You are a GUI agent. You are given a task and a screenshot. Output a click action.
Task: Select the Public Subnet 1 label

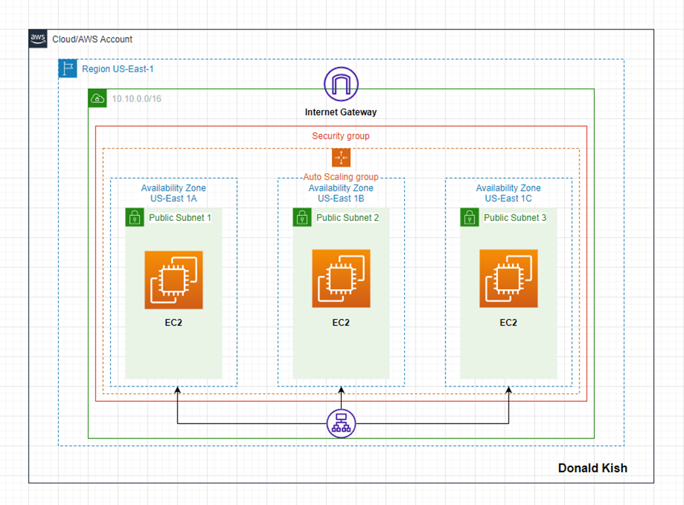click(x=180, y=217)
